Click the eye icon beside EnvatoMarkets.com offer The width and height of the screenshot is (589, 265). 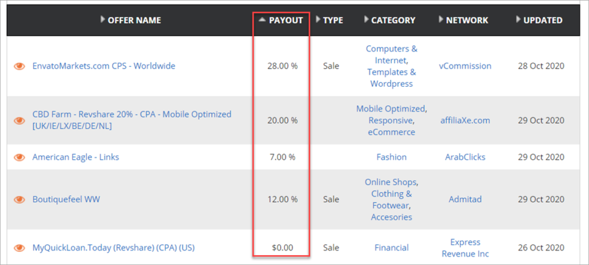[x=20, y=66]
